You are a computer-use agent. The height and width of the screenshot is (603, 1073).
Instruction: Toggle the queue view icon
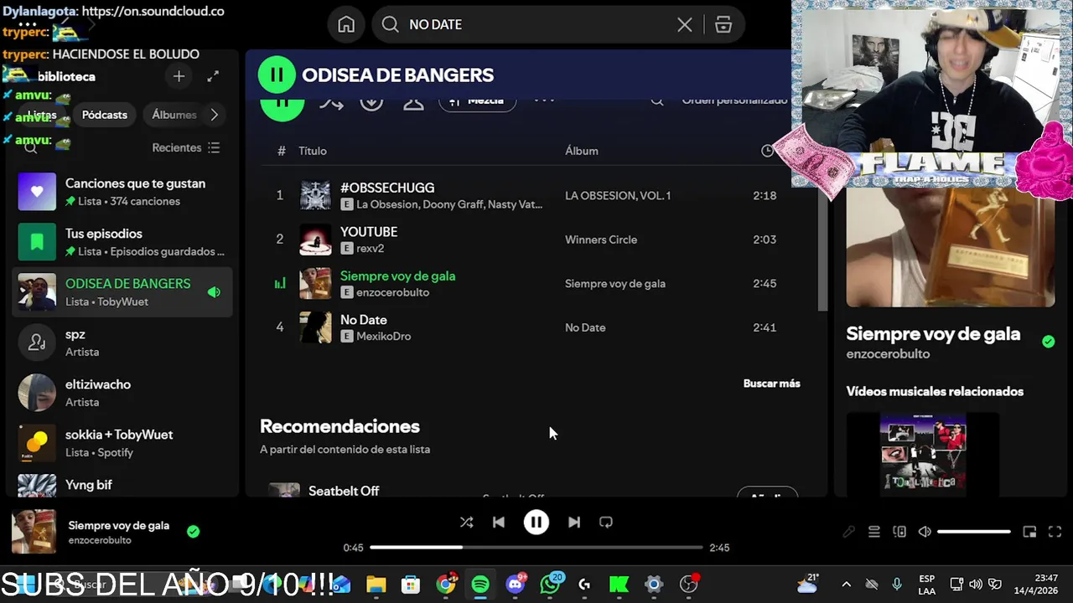(x=873, y=532)
